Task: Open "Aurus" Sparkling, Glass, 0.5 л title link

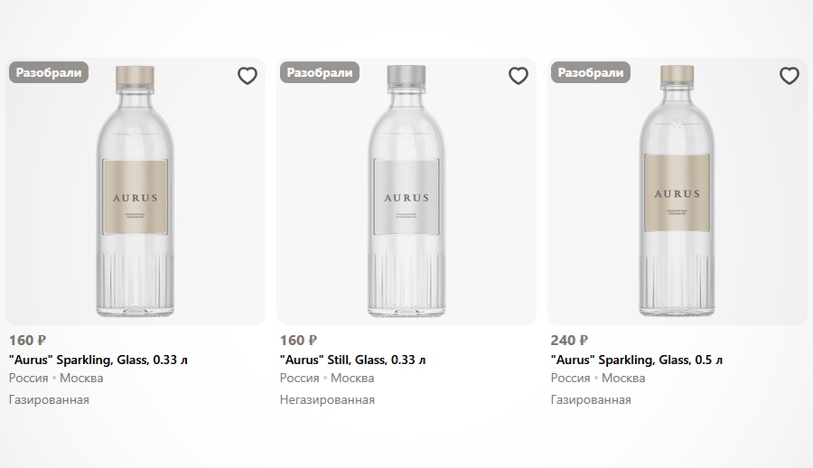Action: tap(637, 360)
